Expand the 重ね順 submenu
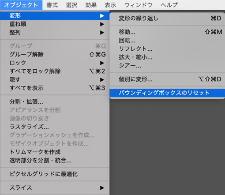Screen dimensions: 225x195 tap(55, 24)
